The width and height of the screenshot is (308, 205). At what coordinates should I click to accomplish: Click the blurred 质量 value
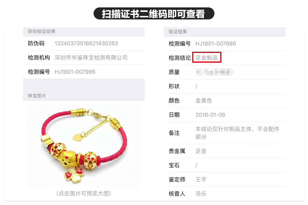(x=214, y=72)
